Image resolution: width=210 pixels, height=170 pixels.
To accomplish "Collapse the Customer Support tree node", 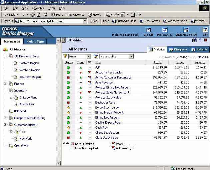I will point(5,125).
